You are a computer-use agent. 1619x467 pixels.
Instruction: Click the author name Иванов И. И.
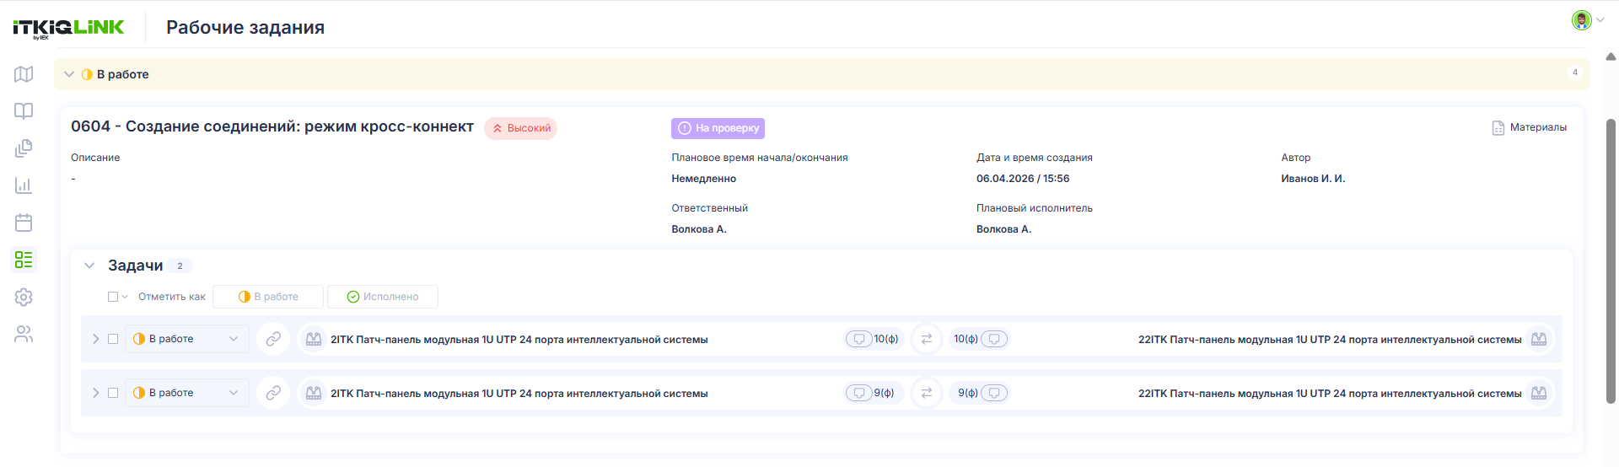(x=1313, y=179)
